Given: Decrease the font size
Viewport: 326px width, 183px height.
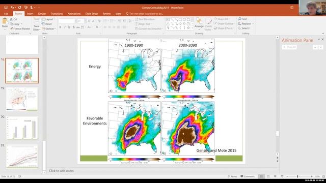Looking at the screenshot, I should pyautogui.click(x=93, y=21).
